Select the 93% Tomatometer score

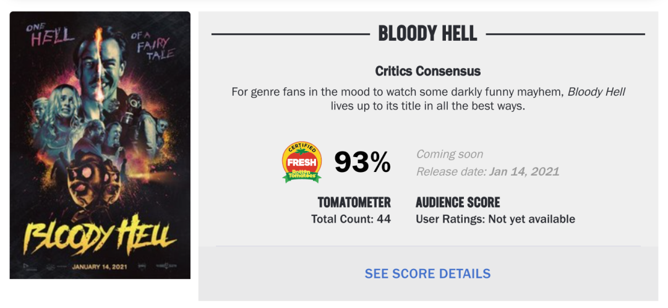pyautogui.click(x=362, y=163)
